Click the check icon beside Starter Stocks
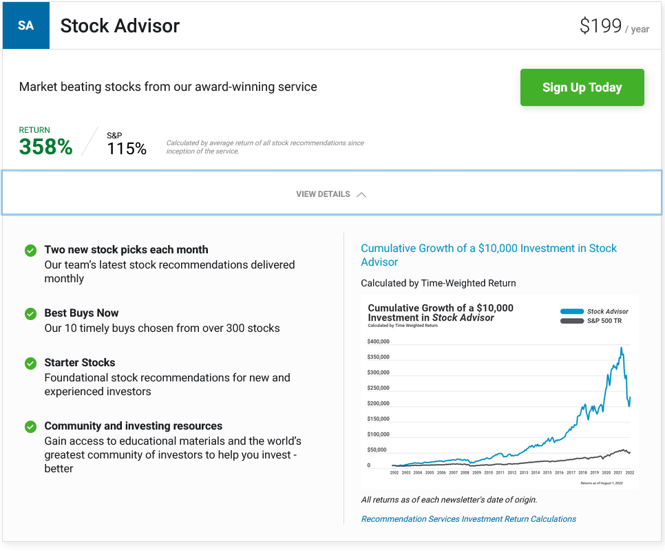 click(30, 363)
